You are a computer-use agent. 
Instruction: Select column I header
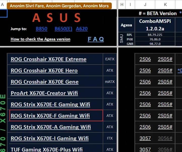[x=130, y=5]
